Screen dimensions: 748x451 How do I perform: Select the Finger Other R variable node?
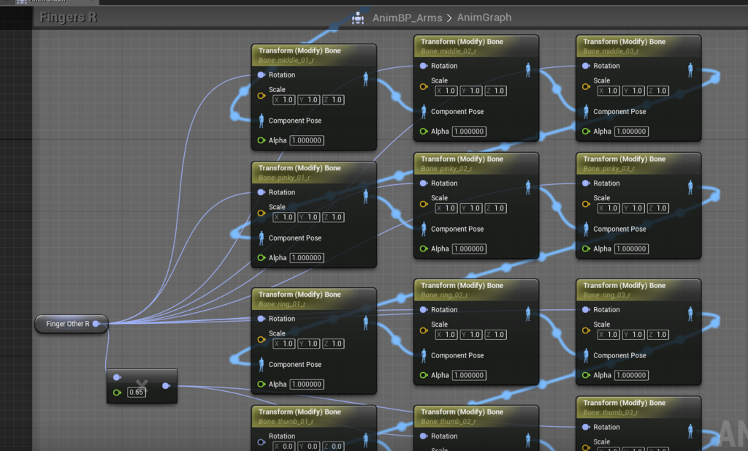pyautogui.click(x=71, y=324)
